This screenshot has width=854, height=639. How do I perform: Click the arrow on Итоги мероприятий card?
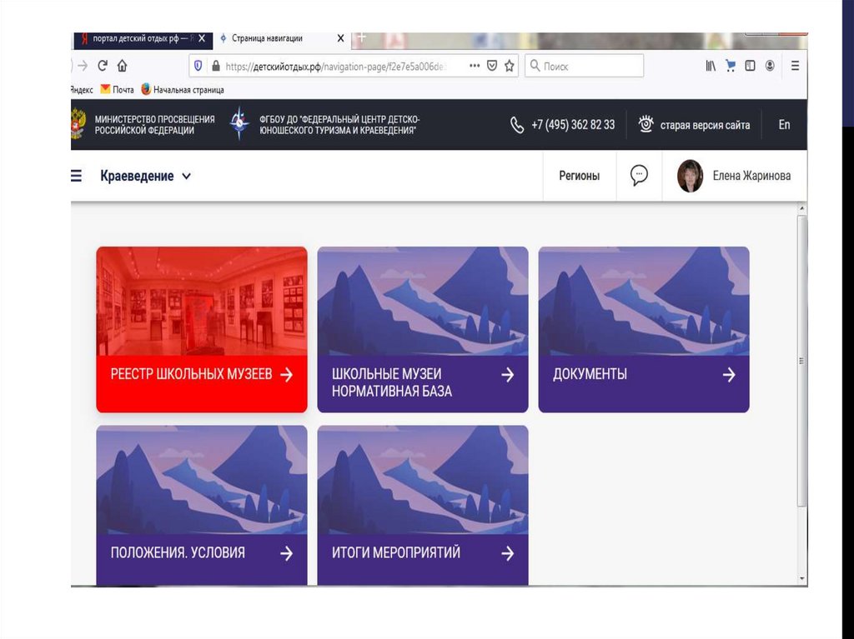[x=508, y=553]
